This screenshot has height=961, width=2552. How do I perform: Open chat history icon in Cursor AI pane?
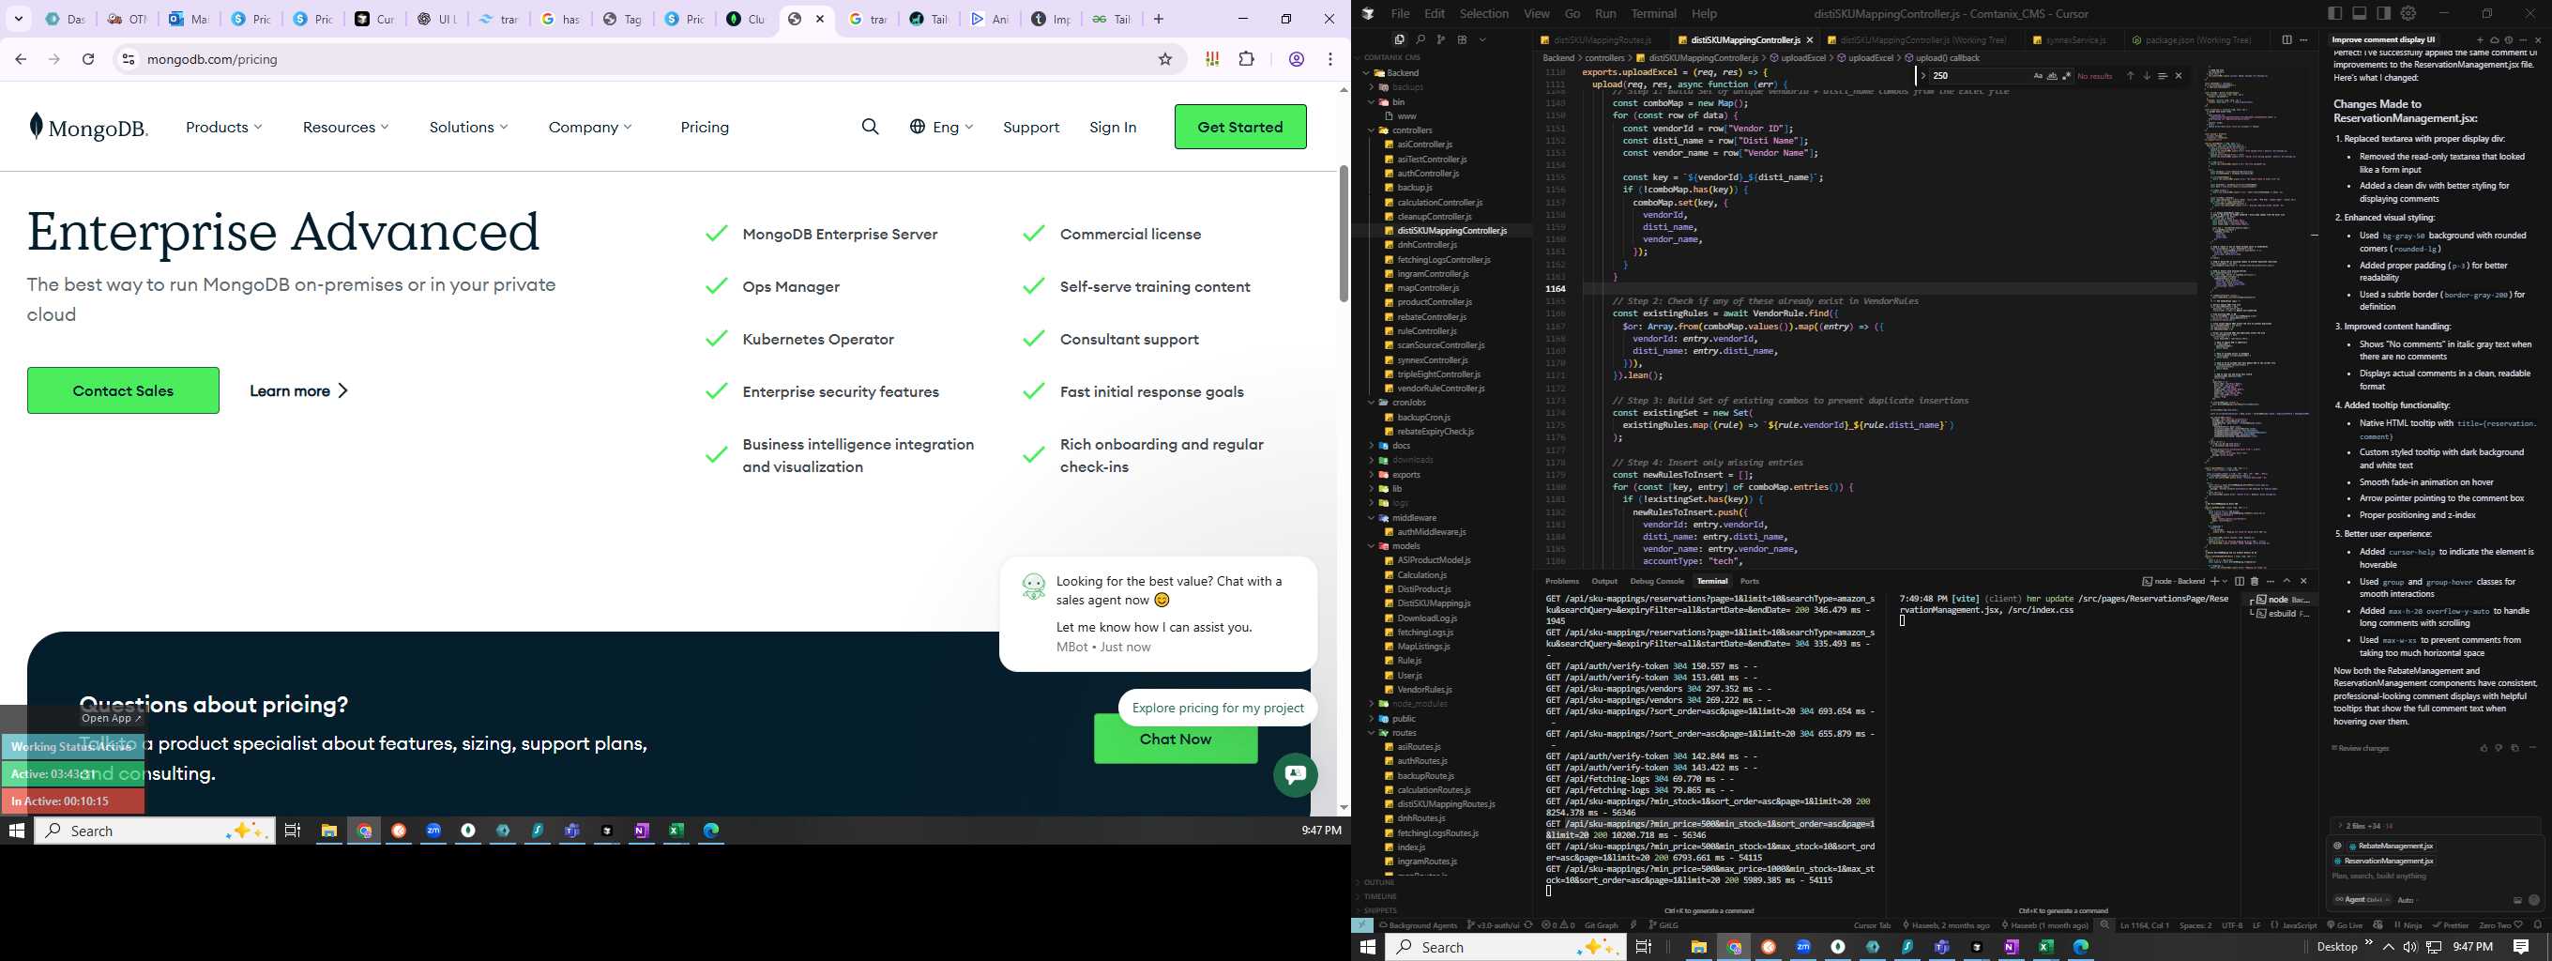[2509, 40]
